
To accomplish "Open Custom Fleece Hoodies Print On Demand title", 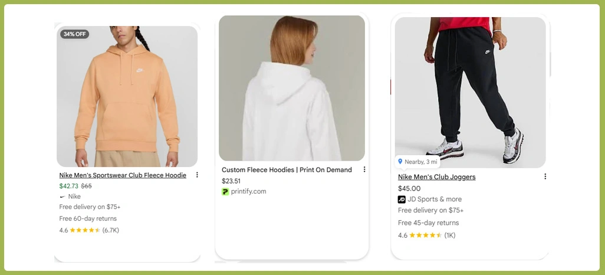I will click(x=287, y=170).
